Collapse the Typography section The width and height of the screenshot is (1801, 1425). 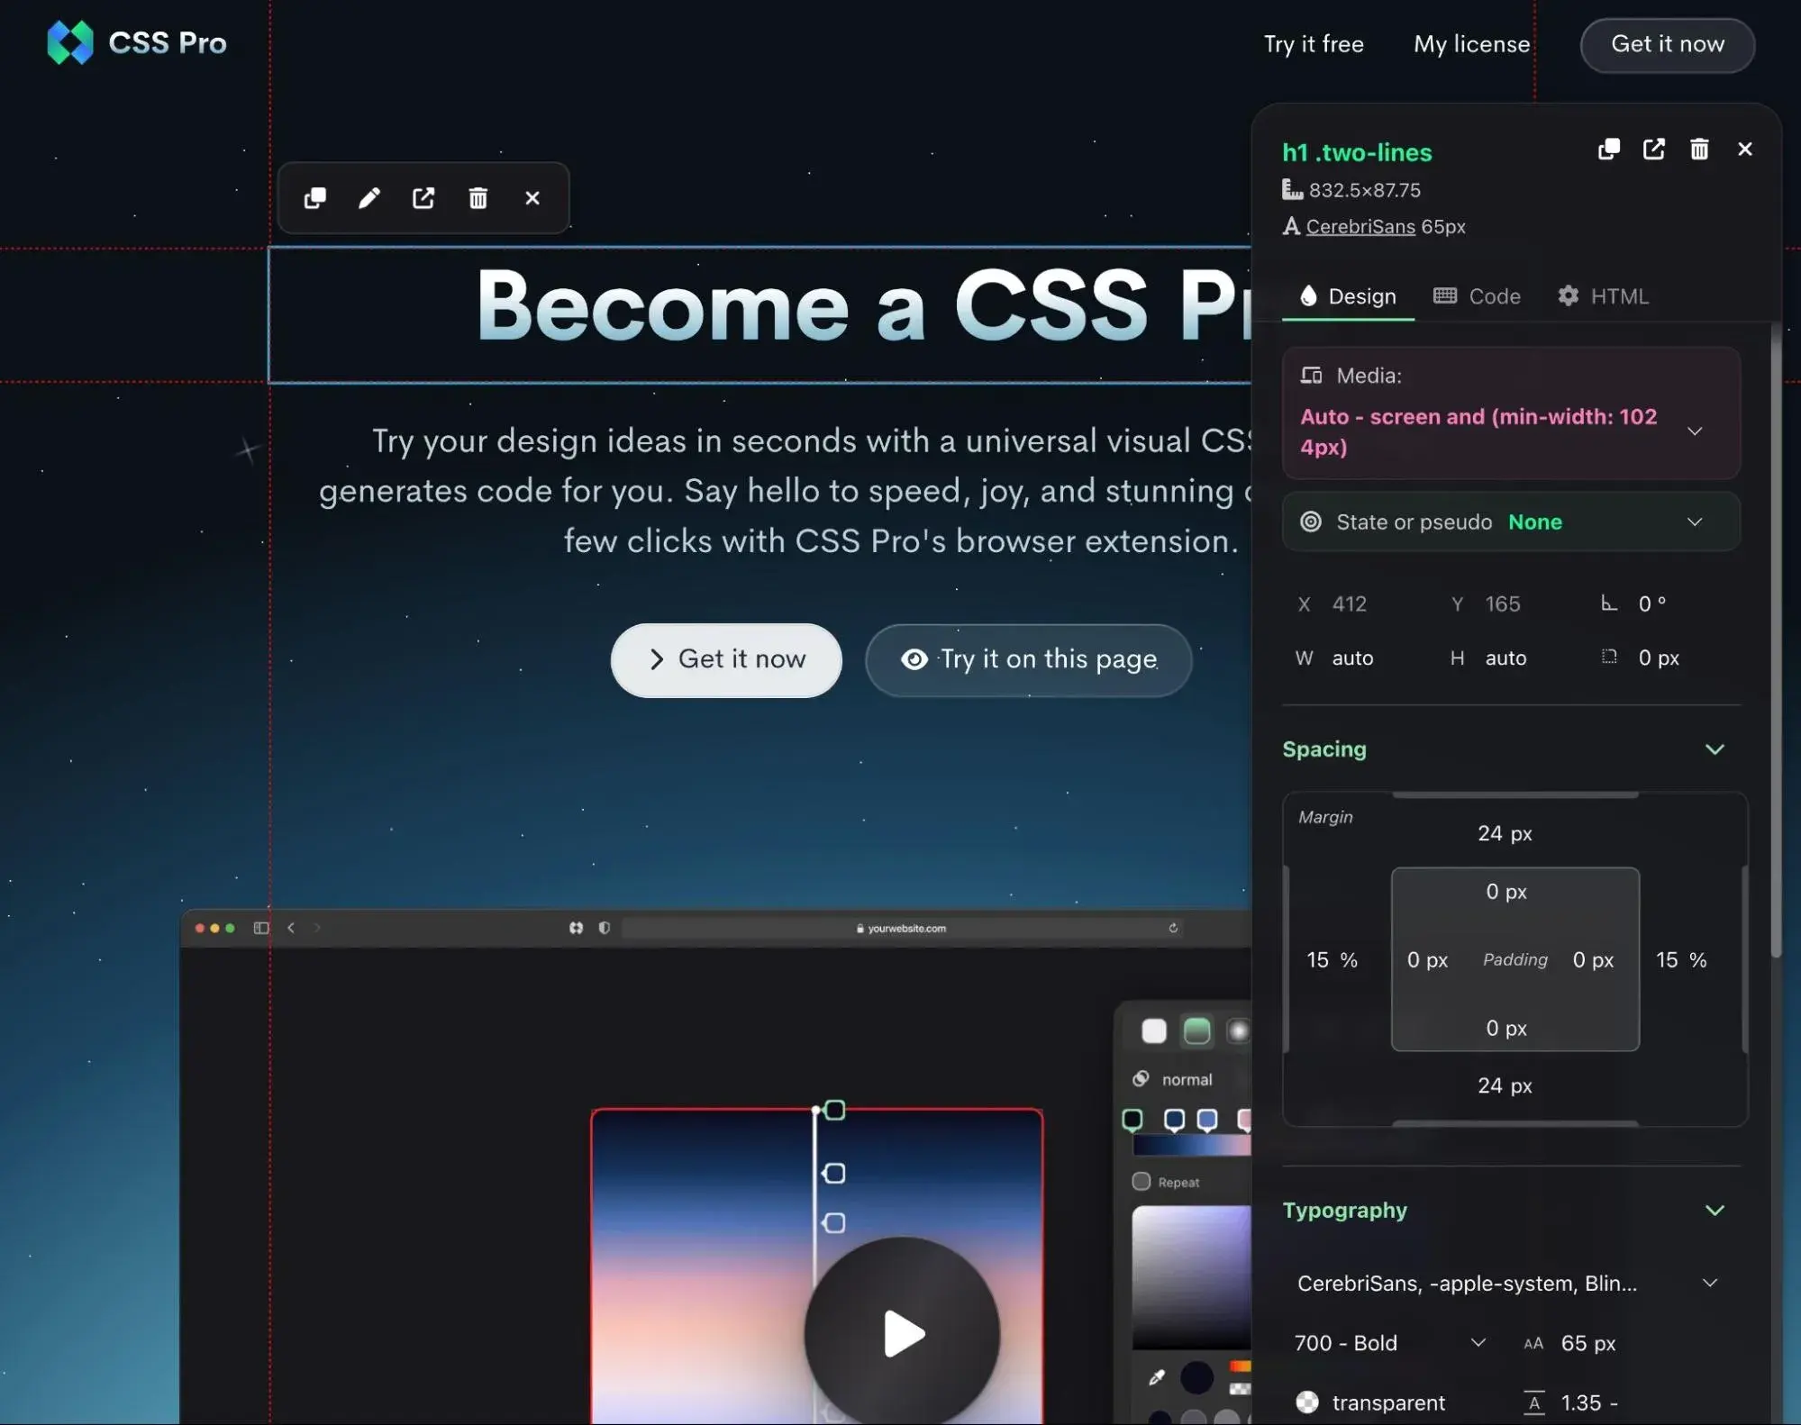click(1714, 1210)
